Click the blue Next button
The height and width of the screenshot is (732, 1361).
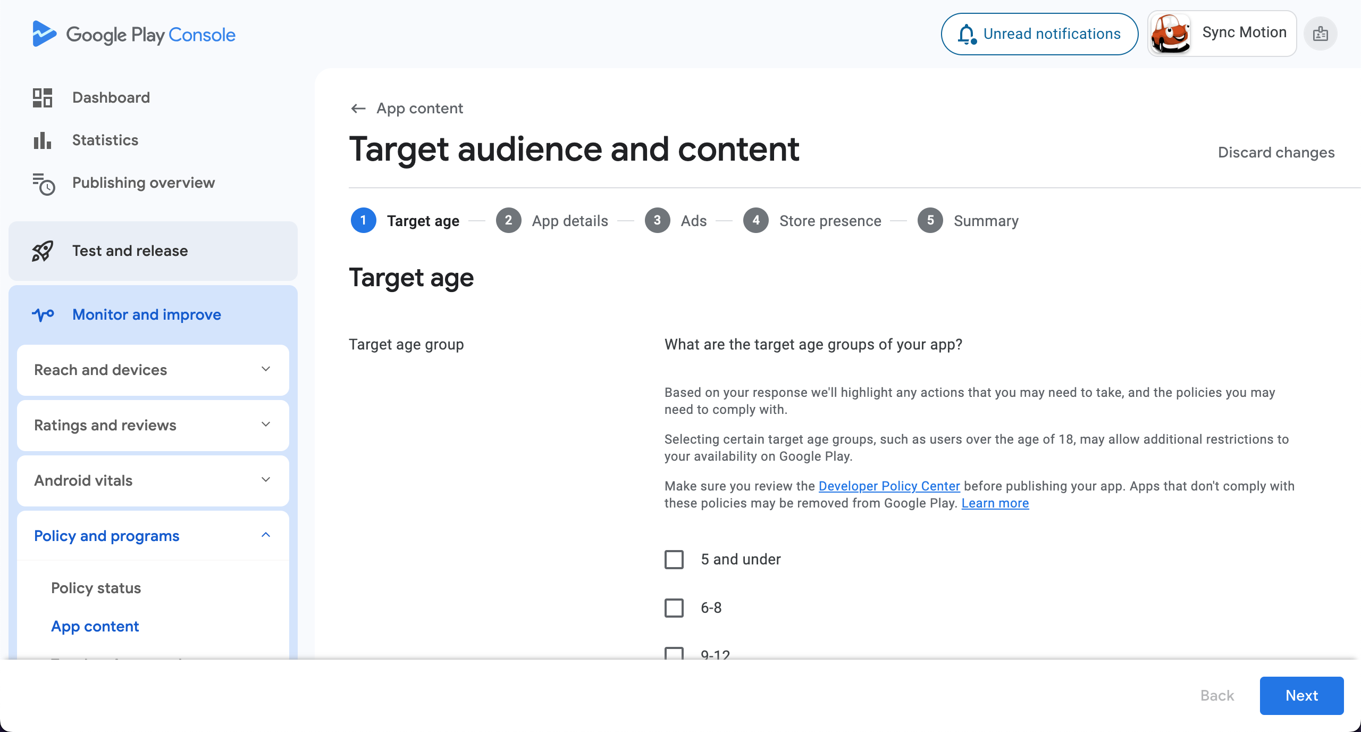coord(1301,696)
